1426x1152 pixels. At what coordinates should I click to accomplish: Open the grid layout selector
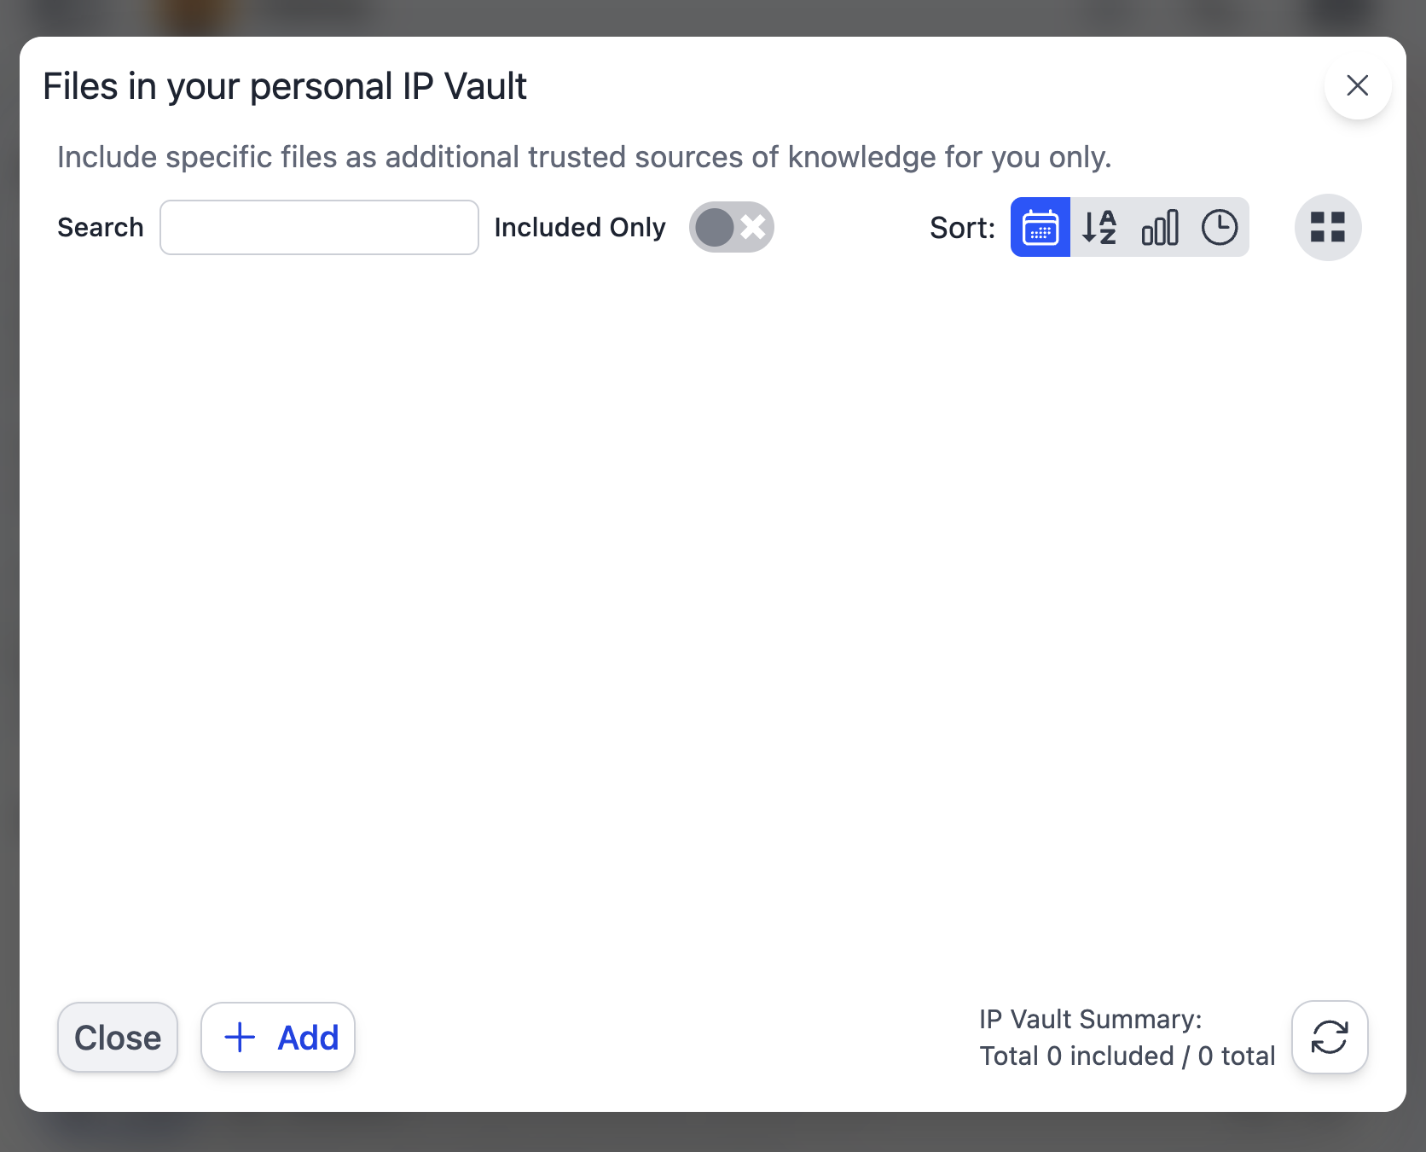click(x=1328, y=227)
